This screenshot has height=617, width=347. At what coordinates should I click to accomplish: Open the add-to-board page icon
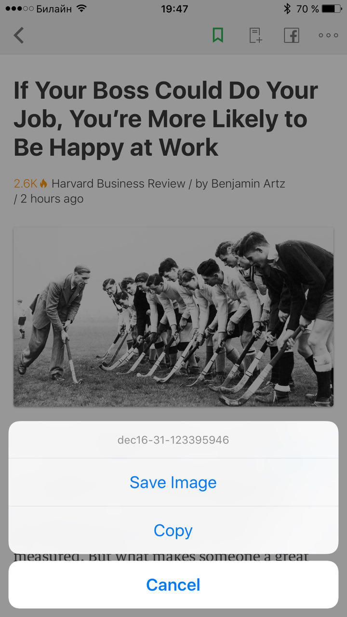255,35
